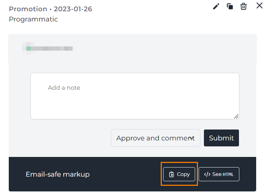Screen dimensions: 266x196
Task: Click the blurred green author avatar
Action: (x=28, y=49)
